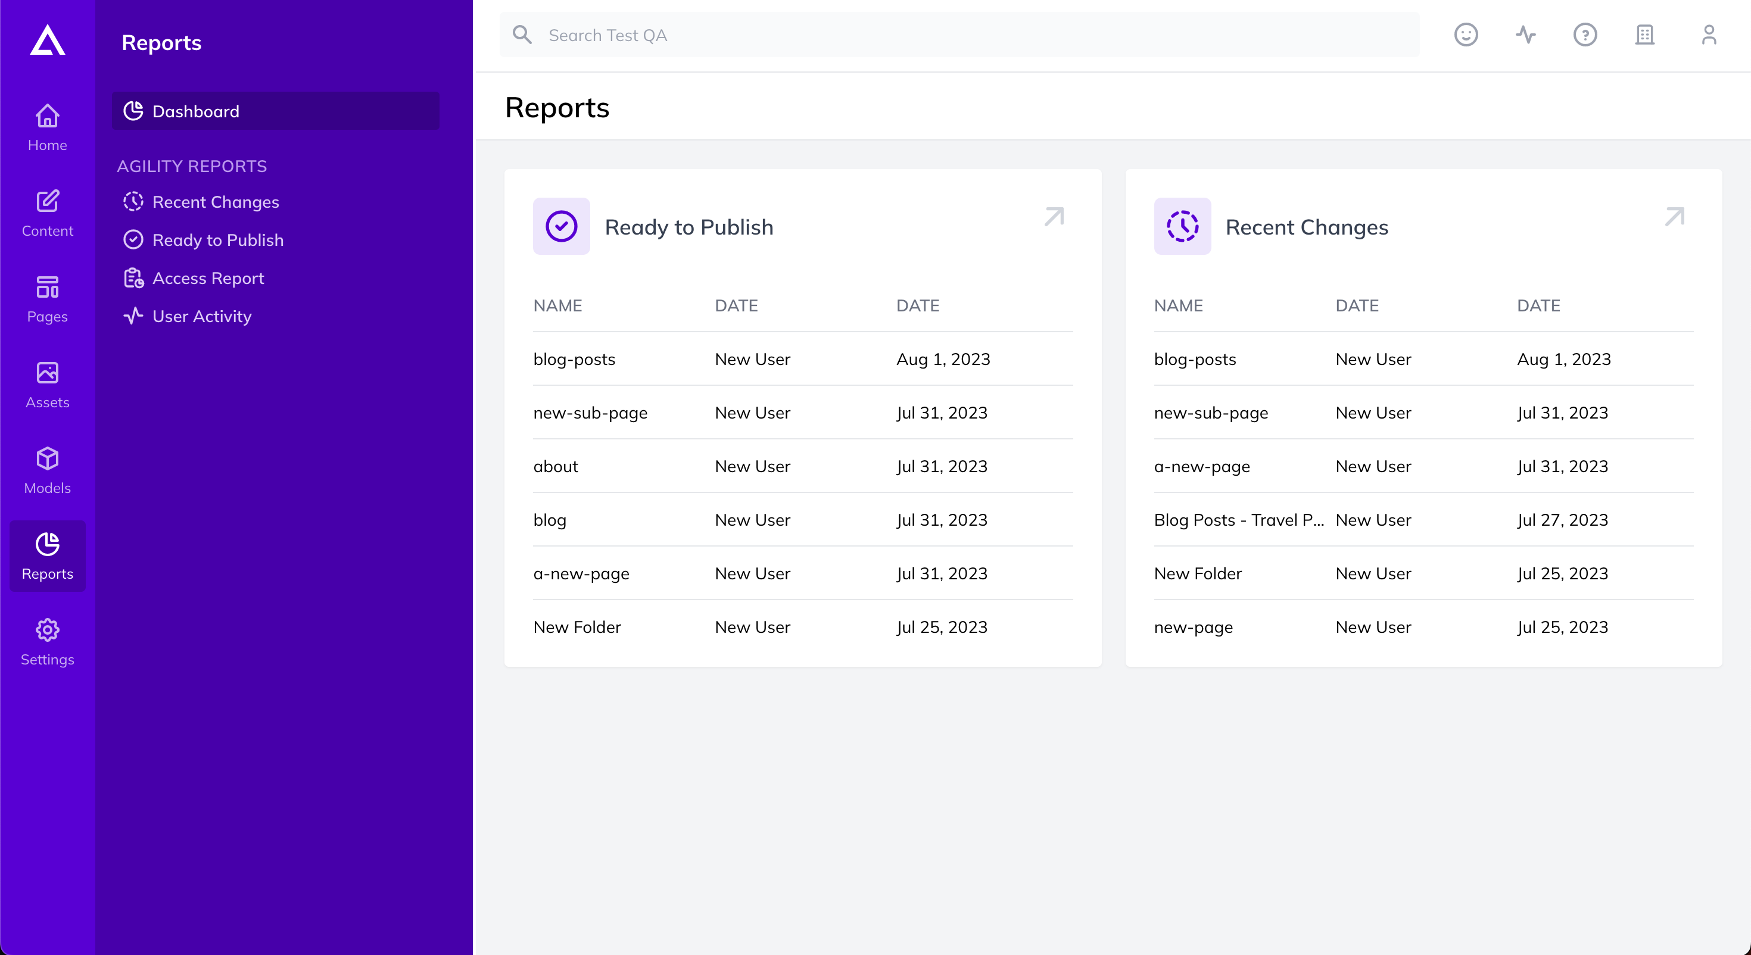1751x955 pixels.
Task: Open Ready to Publish card arrow
Action: pos(1054,217)
